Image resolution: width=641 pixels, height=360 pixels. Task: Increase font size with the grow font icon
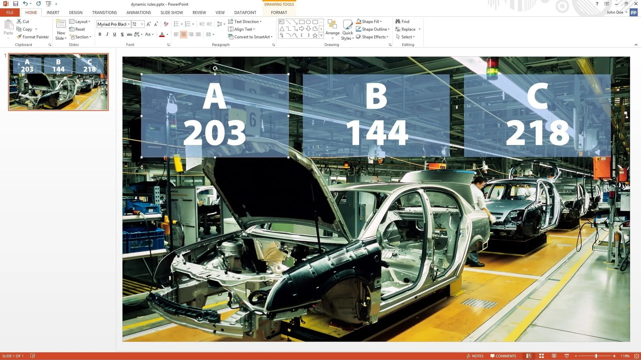click(149, 24)
